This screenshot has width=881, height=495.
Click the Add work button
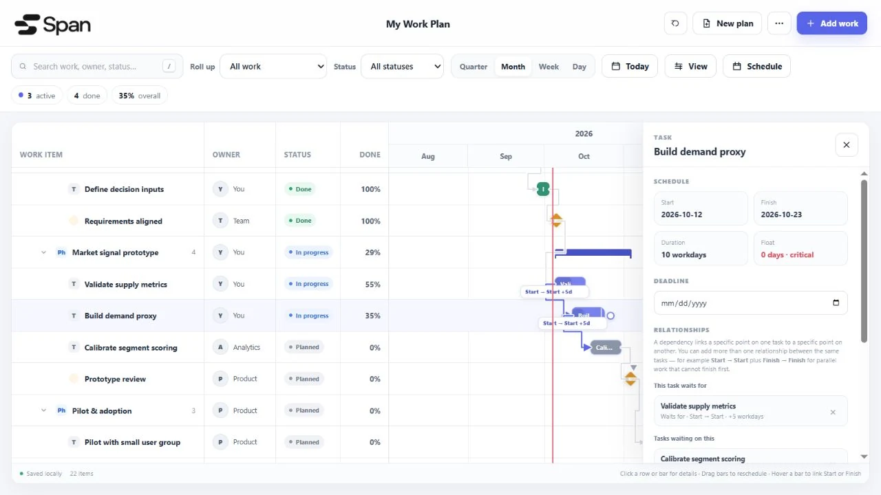coord(832,23)
